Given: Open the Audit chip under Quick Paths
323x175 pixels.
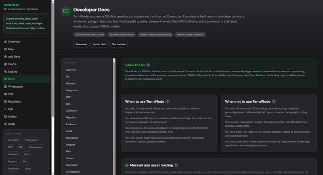Looking at the screenshot, I should [x=27, y=154].
